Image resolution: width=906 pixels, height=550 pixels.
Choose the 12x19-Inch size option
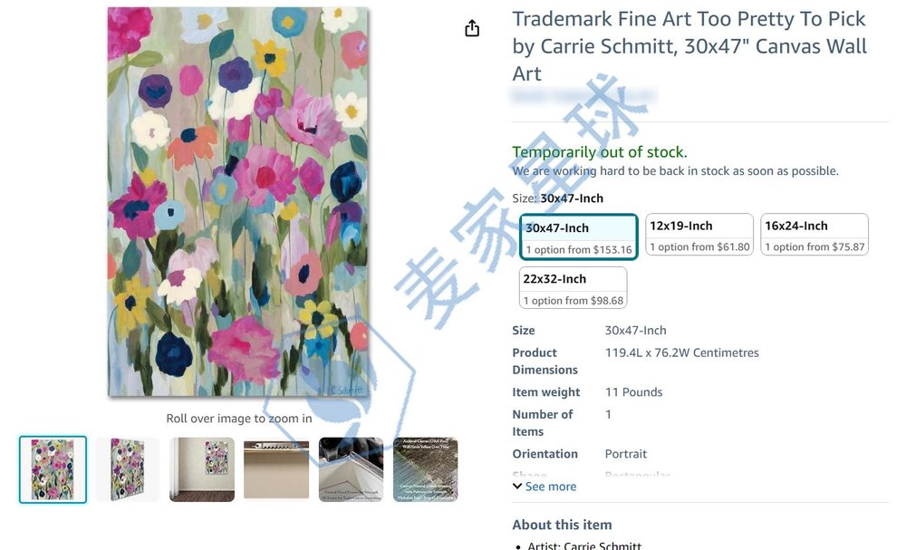[x=699, y=235]
